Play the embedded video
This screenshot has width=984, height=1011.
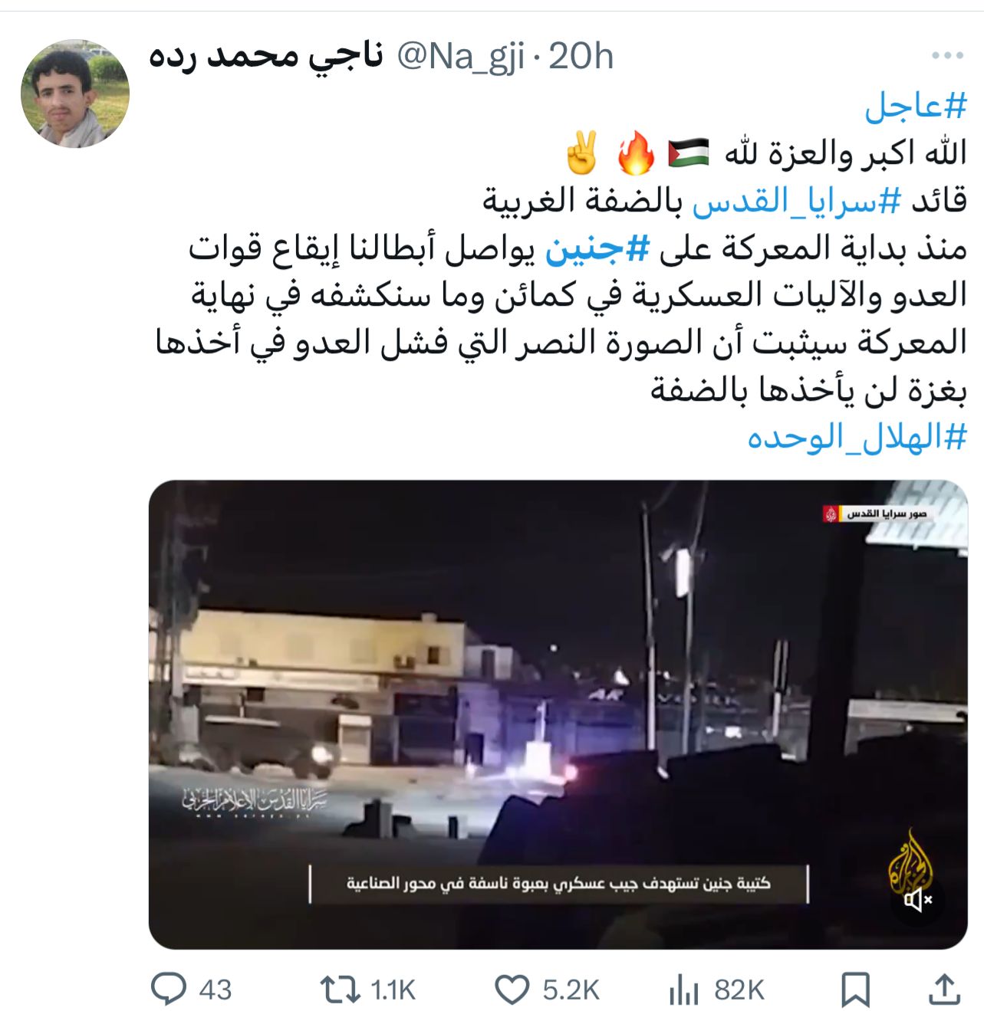[x=558, y=714]
